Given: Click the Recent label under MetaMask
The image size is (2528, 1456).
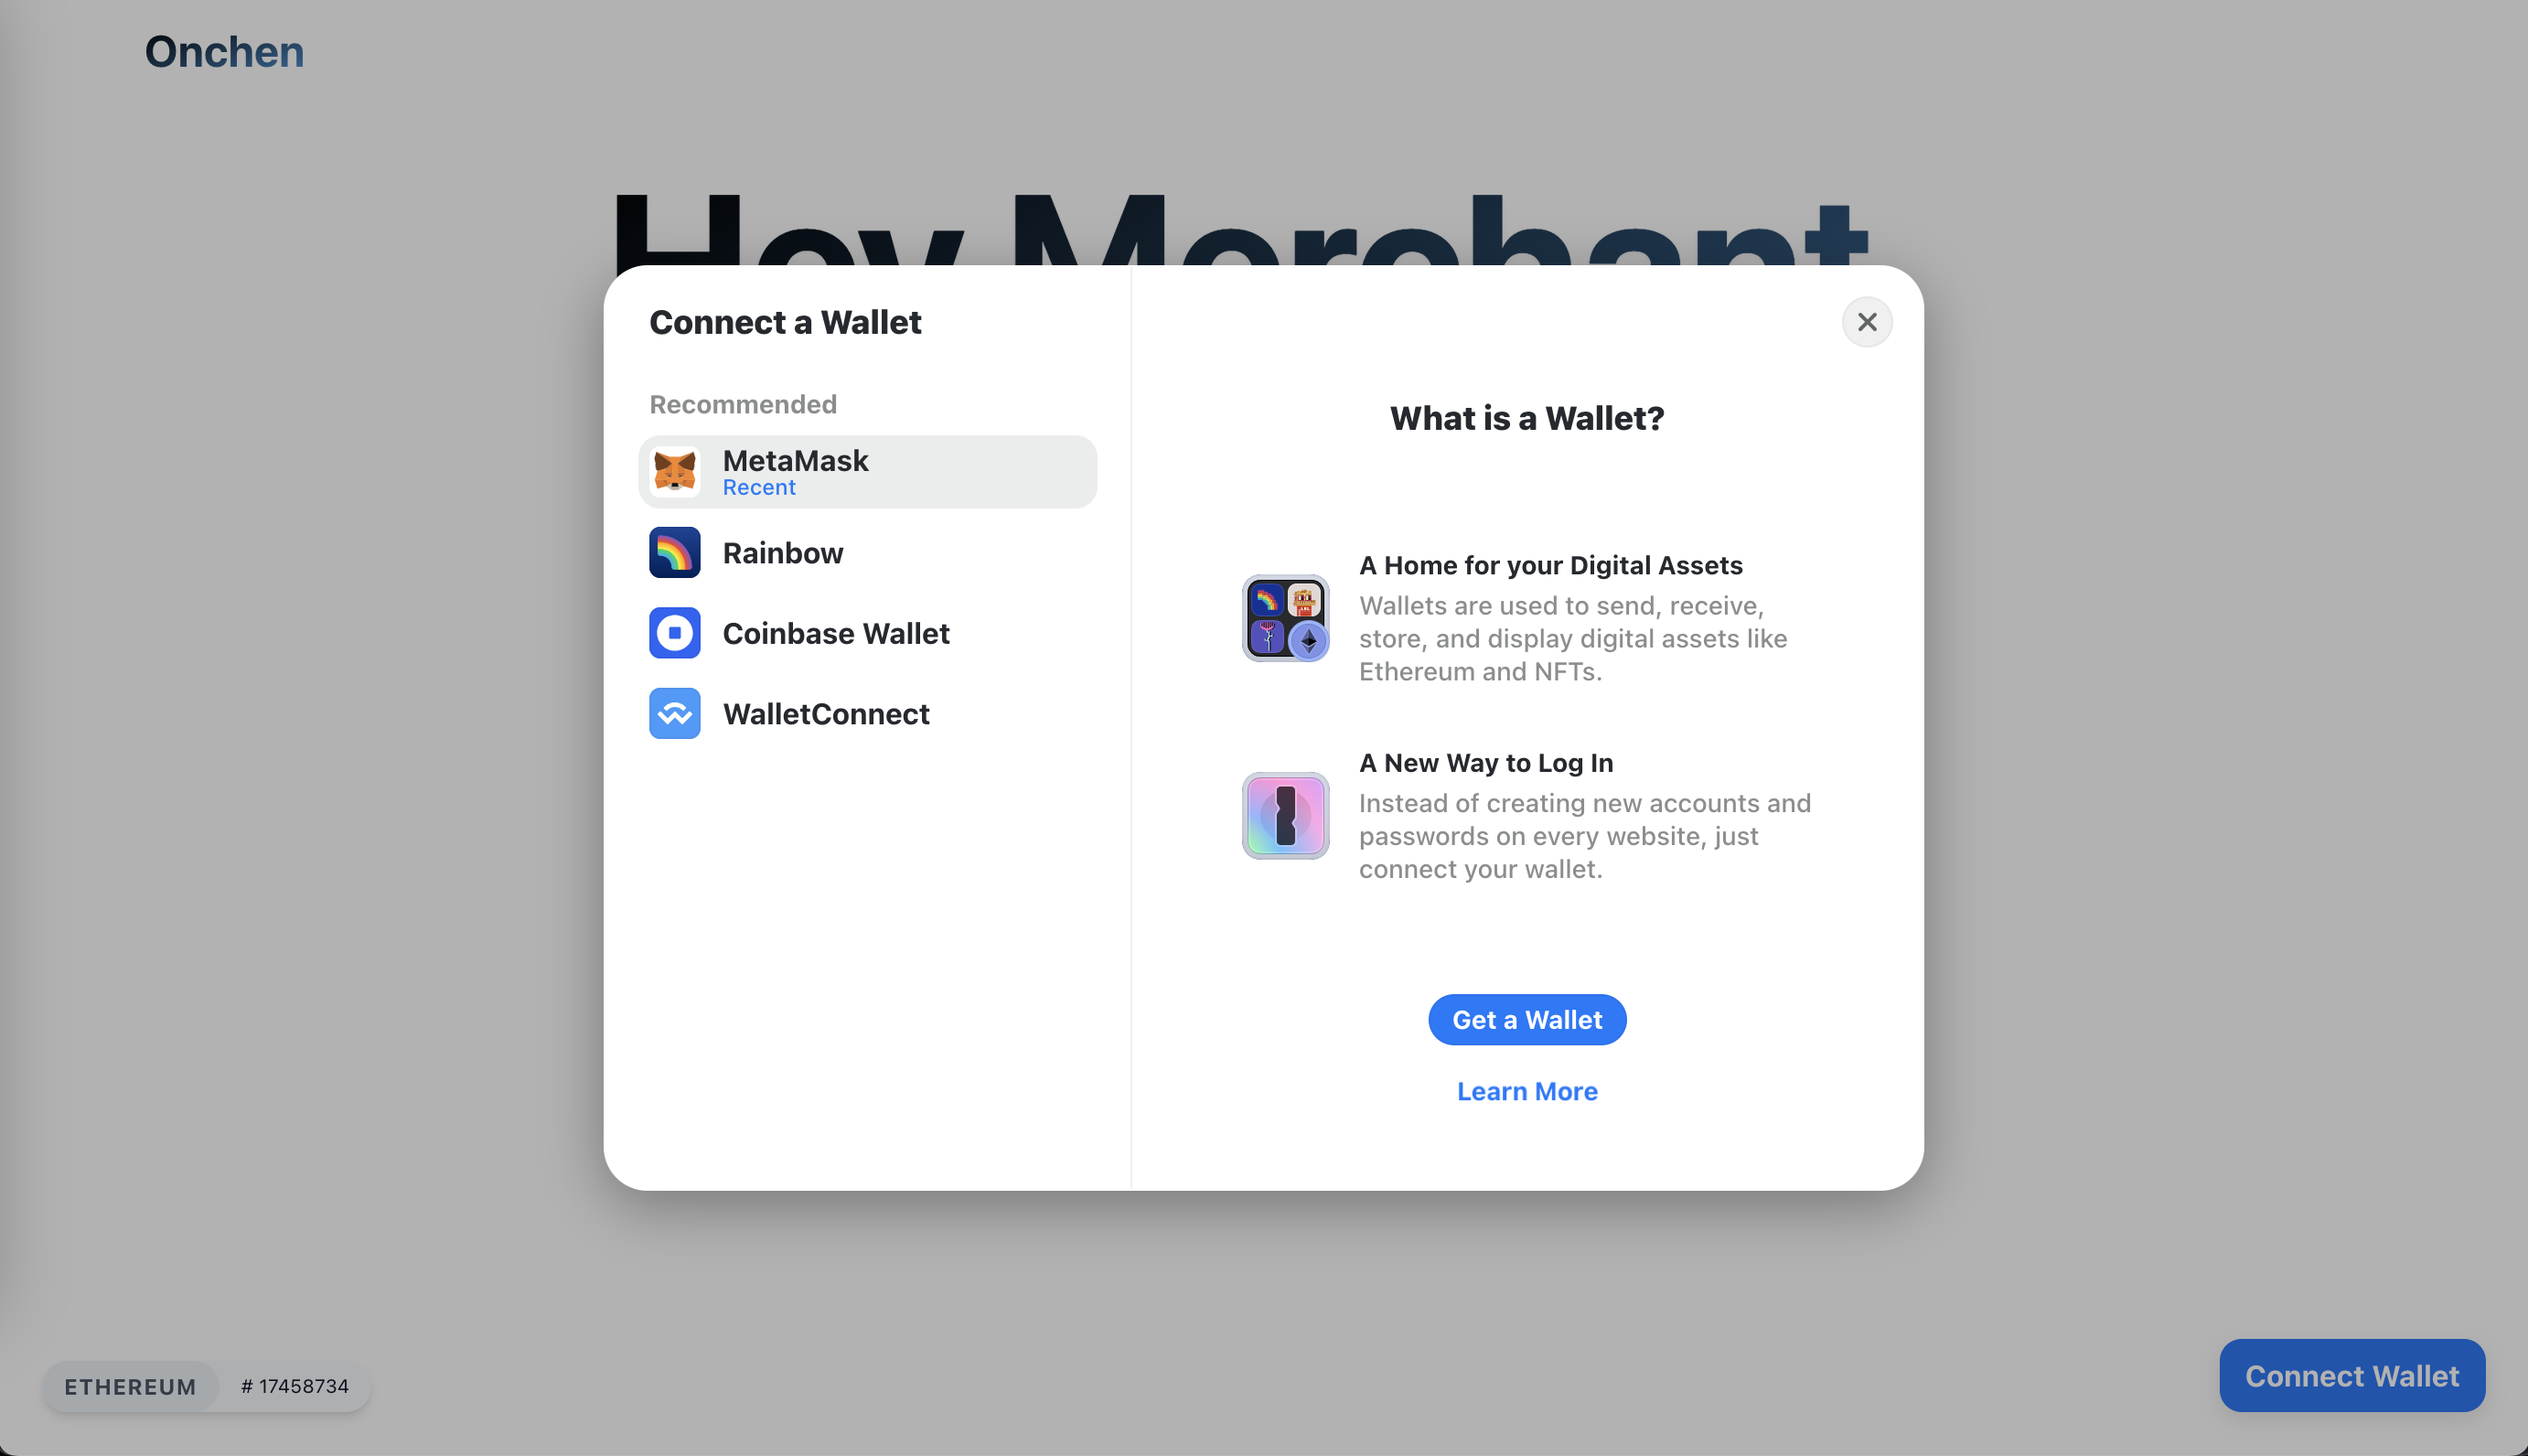Looking at the screenshot, I should click(x=759, y=488).
